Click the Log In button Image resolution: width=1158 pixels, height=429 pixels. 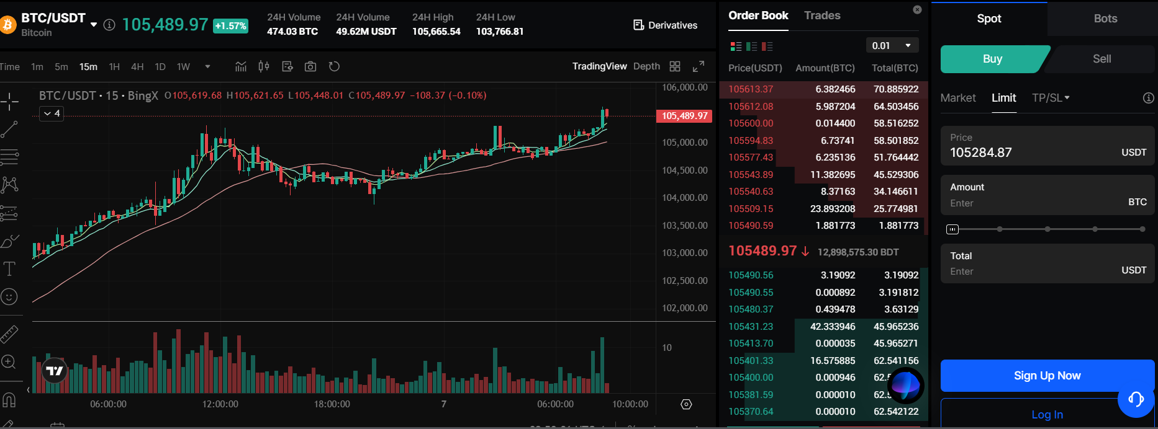point(1047,414)
